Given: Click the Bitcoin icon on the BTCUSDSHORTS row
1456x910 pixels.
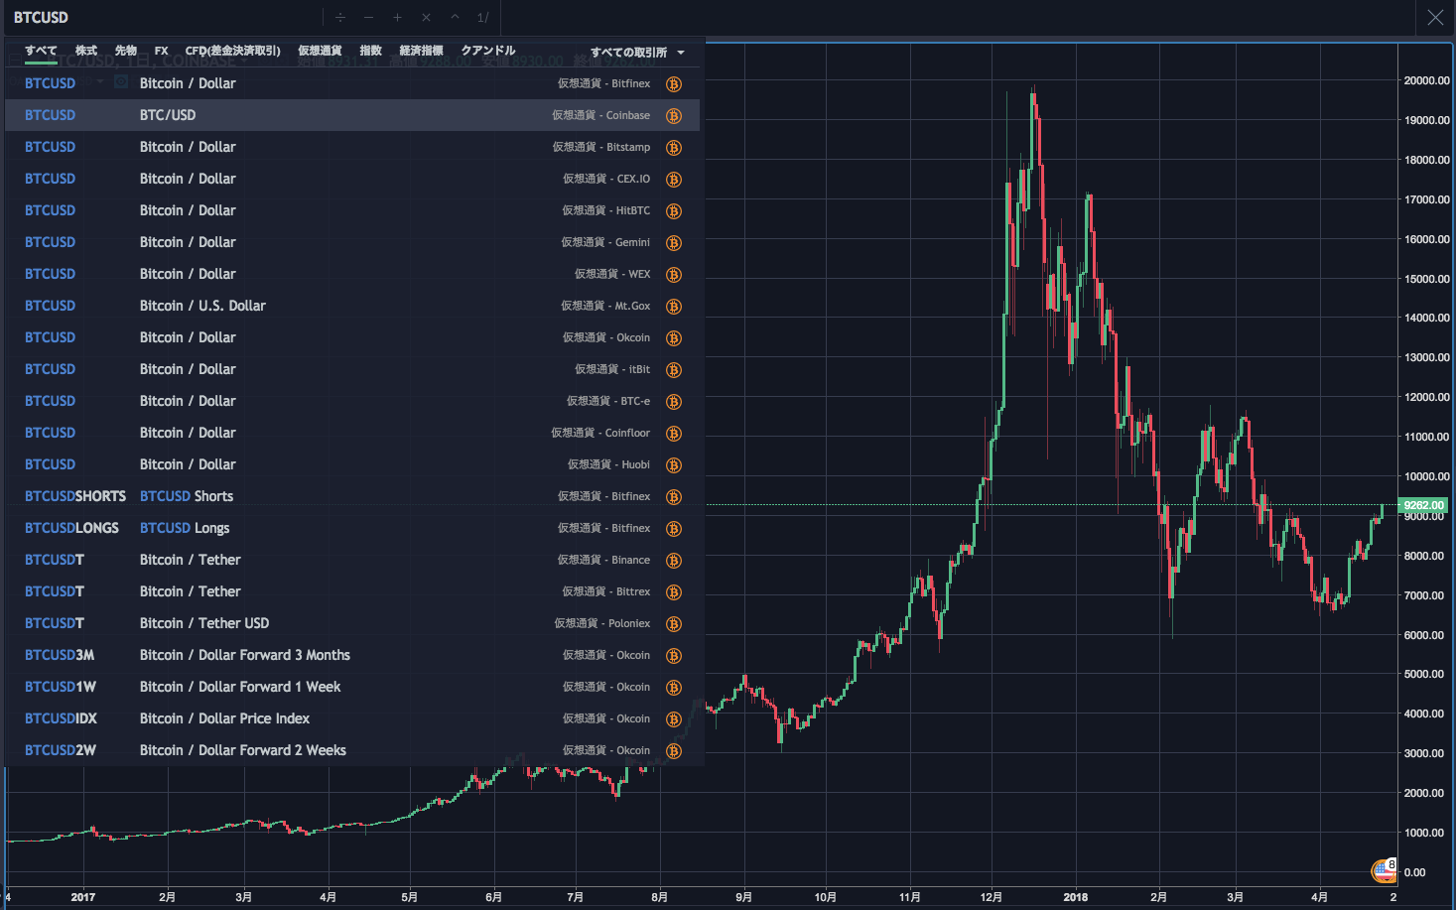Looking at the screenshot, I should pos(674,497).
